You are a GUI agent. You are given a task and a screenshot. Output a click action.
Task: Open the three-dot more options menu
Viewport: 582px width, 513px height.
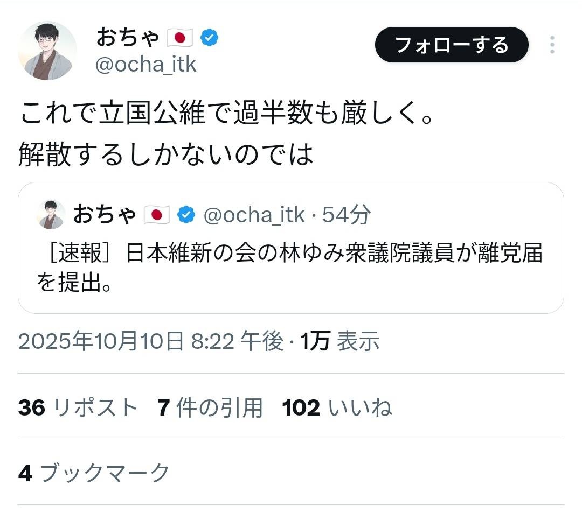[x=552, y=45]
